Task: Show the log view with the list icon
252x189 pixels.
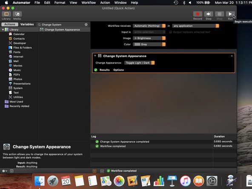Action: pos(94,171)
